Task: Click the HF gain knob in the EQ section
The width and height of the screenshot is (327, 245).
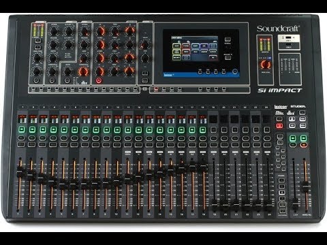Action: 100,31
